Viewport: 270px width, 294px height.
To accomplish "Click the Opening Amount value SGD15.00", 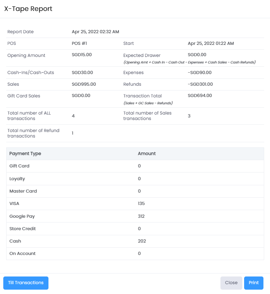I will point(82,55).
